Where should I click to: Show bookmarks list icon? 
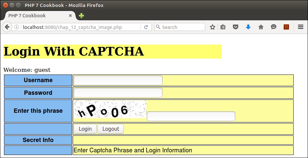click(223, 27)
